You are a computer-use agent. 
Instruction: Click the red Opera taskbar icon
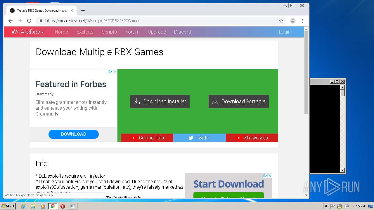tap(63, 206)
